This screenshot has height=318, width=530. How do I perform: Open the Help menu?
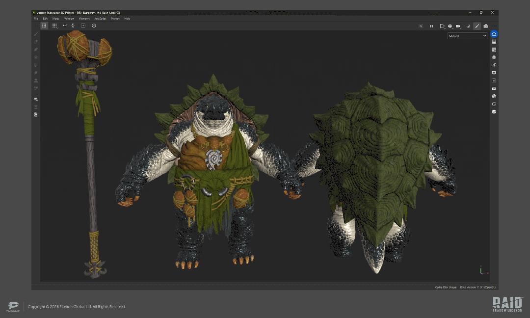tap(127, 19)
